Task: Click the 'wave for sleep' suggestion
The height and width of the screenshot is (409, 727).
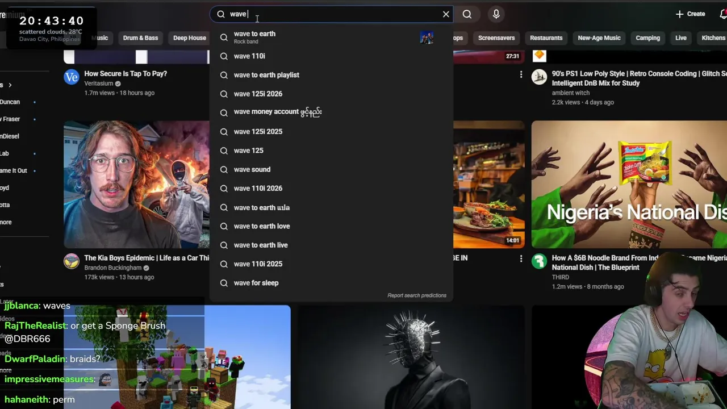Action: point(331,282)
